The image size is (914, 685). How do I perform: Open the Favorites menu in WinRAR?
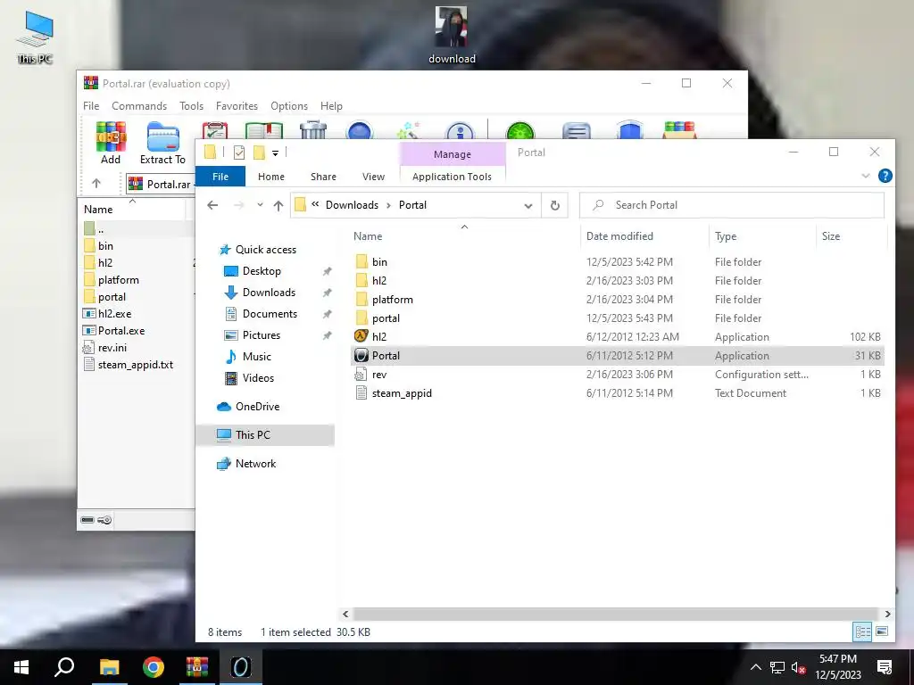tap(237, 106)
